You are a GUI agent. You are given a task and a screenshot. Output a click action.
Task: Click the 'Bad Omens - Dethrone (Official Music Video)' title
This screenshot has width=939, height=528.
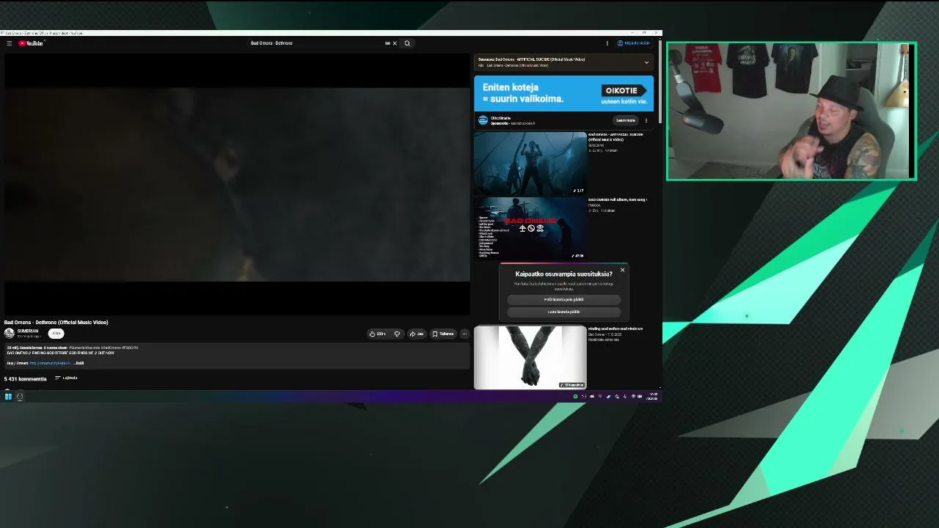[x=56, y=323]
